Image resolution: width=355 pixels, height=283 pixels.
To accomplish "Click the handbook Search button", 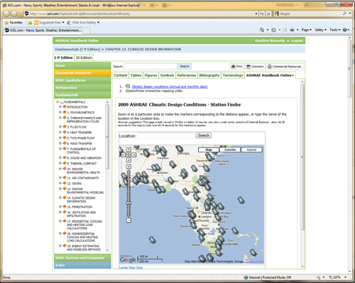I will click(185, 66).
